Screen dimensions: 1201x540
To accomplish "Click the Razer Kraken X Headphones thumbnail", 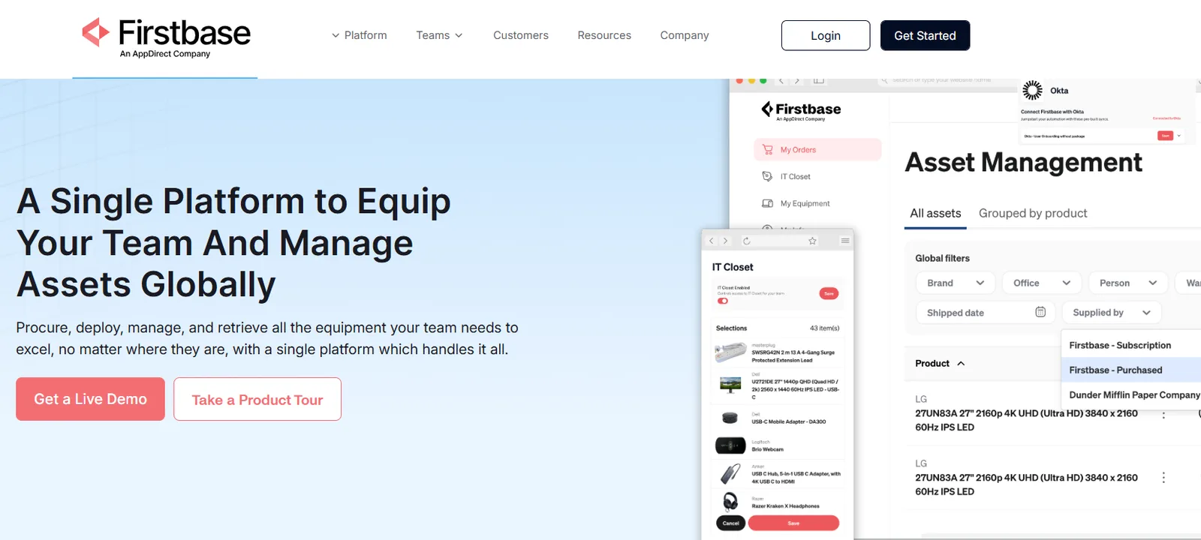I will tap(730, 502).
